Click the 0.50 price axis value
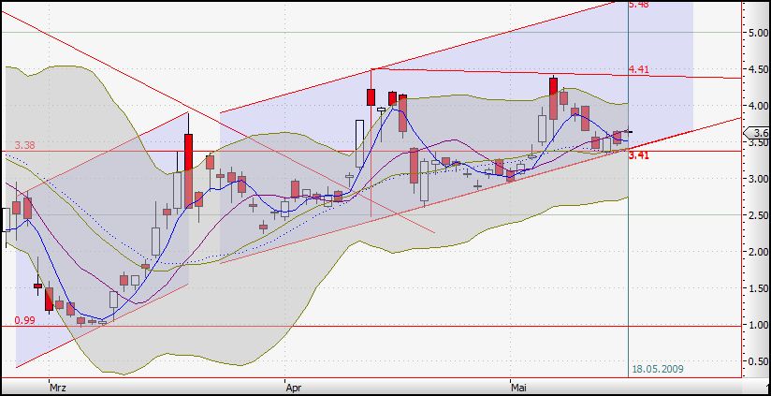This screenshot has height=396, width=771. [759, 361]
